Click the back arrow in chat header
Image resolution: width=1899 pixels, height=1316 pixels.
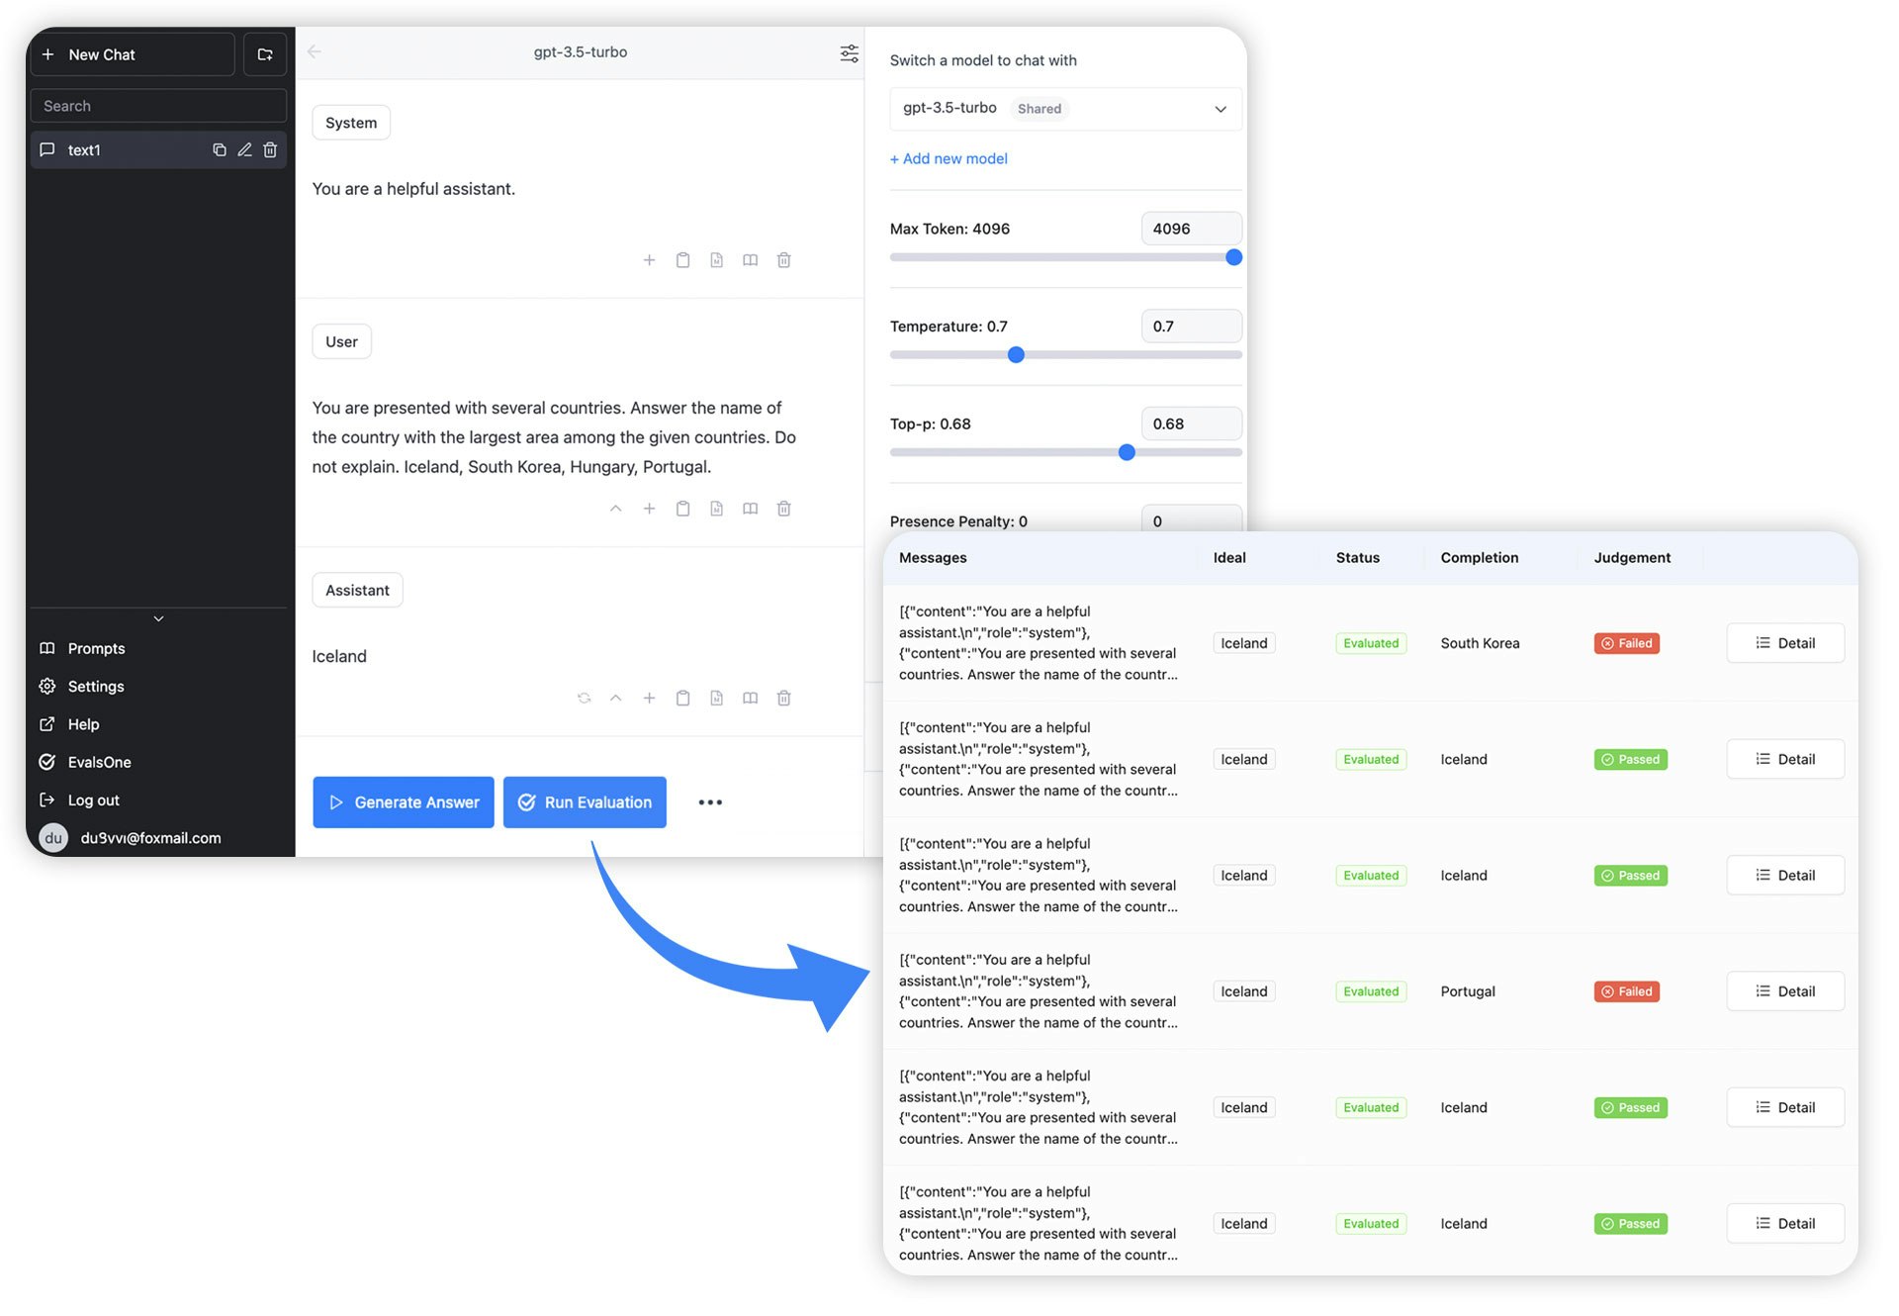coord(315,51)
